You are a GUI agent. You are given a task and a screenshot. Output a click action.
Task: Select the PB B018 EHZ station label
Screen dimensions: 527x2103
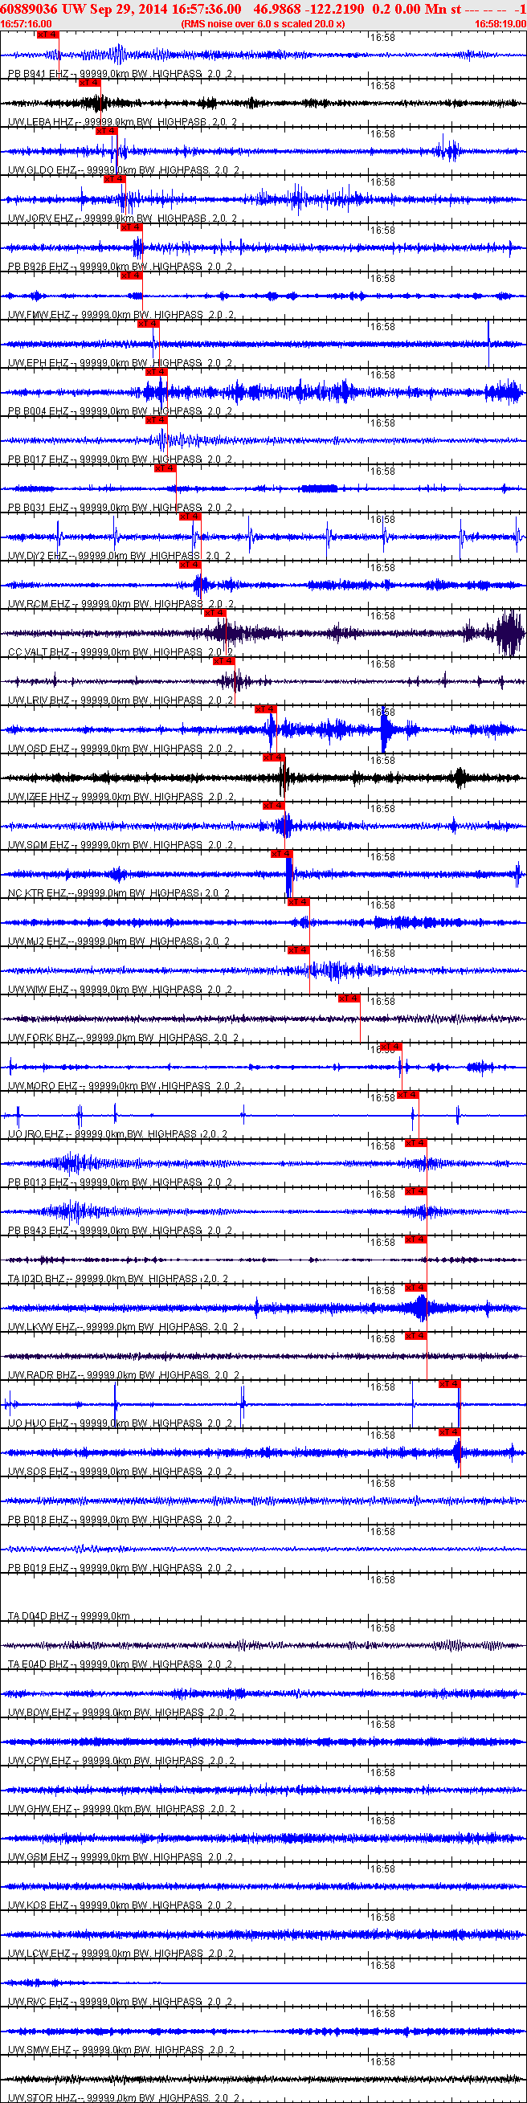point(121,1518)
